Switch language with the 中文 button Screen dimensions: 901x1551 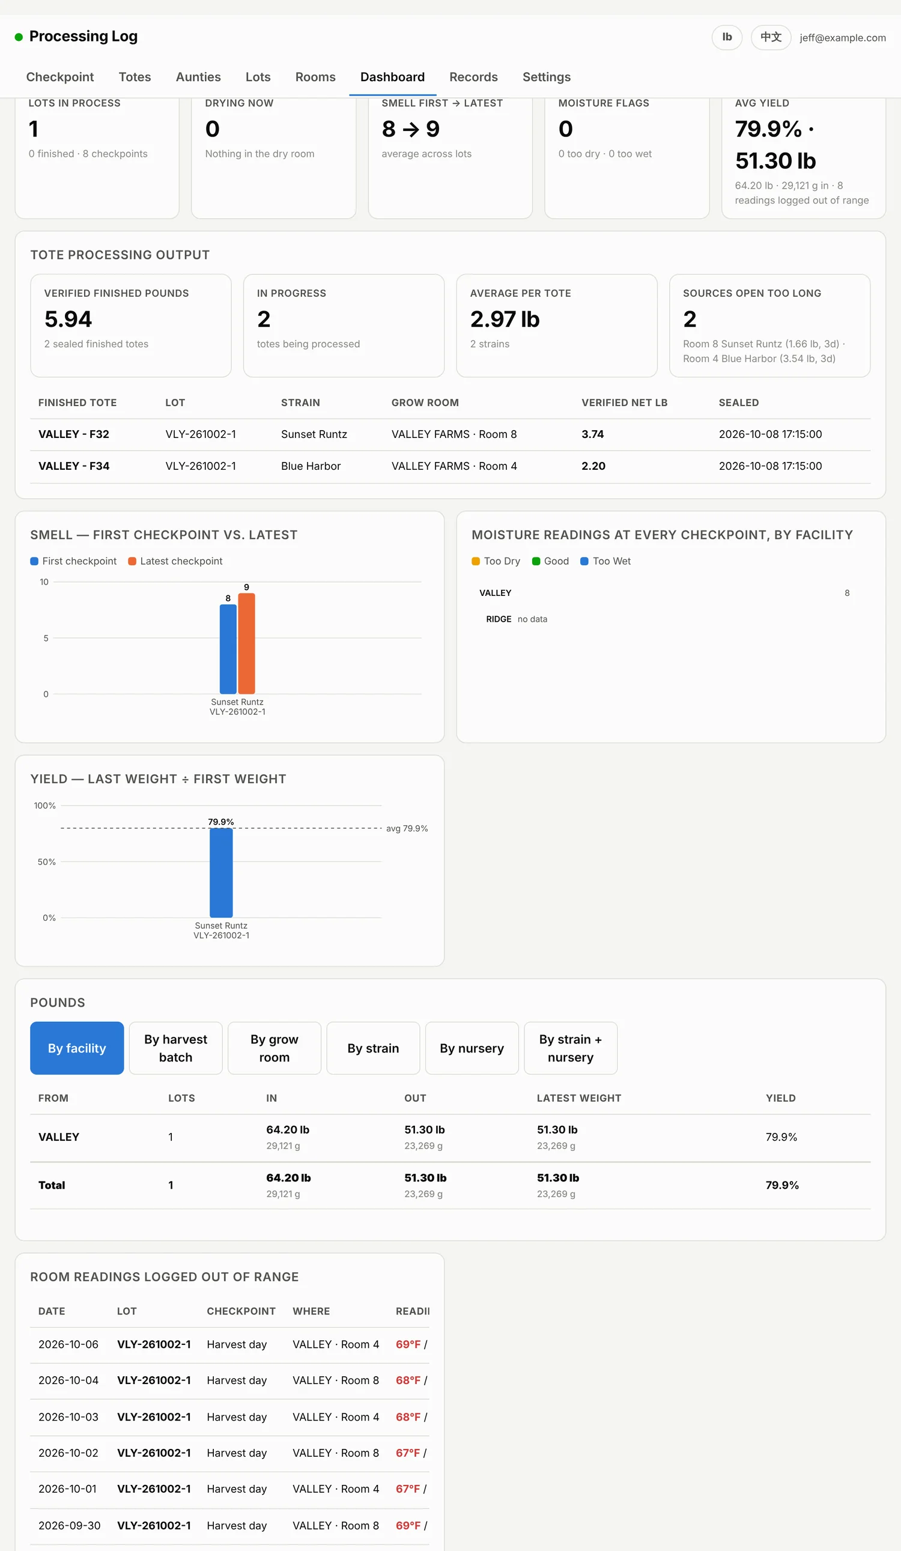771,38
